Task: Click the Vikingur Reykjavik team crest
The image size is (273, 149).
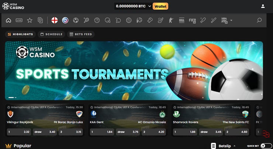Action: [x=10, y=114]
